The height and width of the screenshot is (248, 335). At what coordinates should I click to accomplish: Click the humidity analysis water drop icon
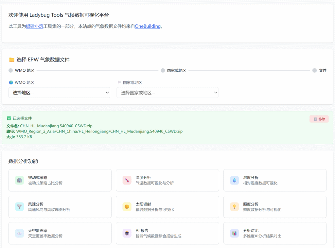click(x=234, y=180)
